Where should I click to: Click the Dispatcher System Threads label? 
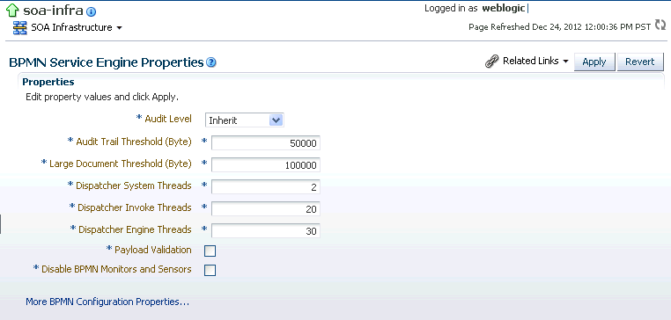pyautogui.click(x=134, y=185)
